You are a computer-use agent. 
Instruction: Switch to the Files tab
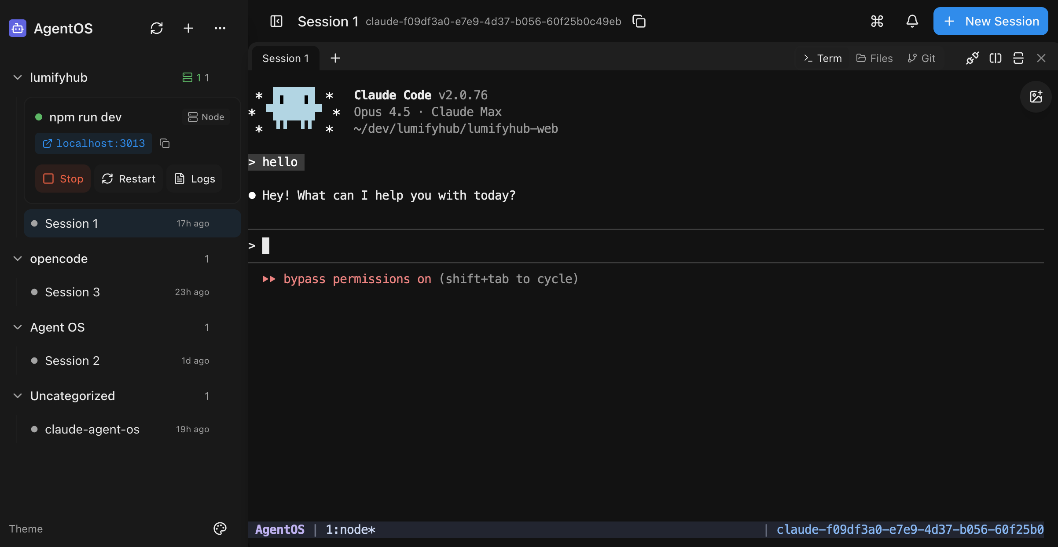874,58
